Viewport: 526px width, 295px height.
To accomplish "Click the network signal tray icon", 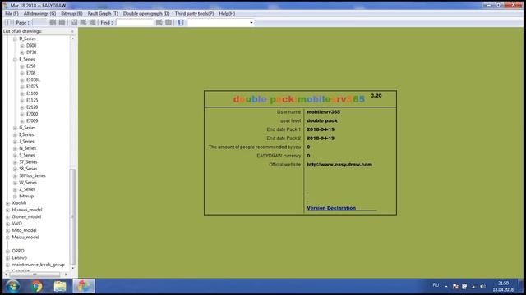I will pyautogui.click(x=473, y=286).
